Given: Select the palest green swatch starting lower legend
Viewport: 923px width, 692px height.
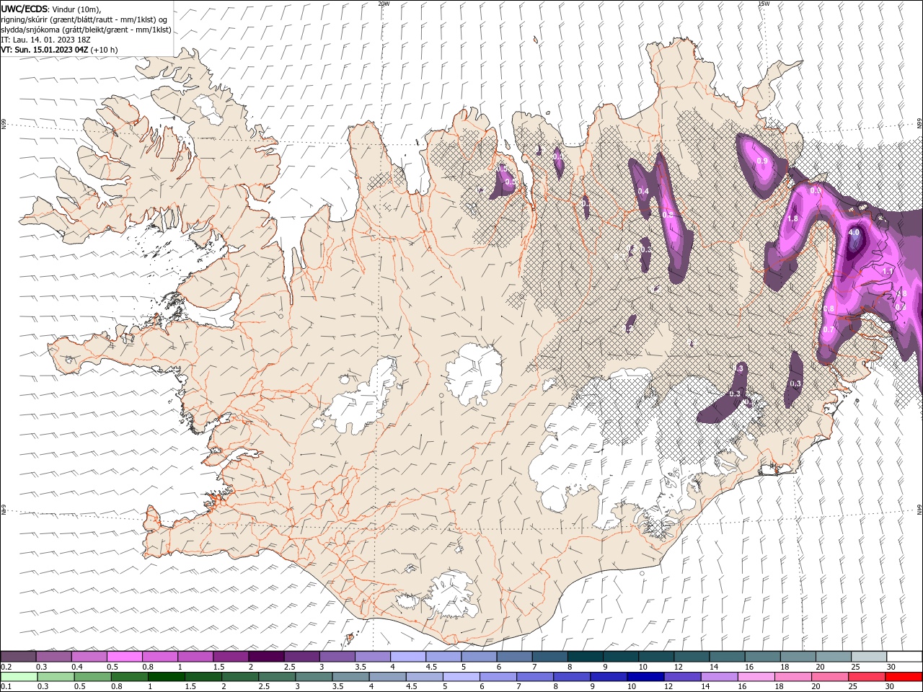Looking at the screenshot, I should [x=18, y=677].
